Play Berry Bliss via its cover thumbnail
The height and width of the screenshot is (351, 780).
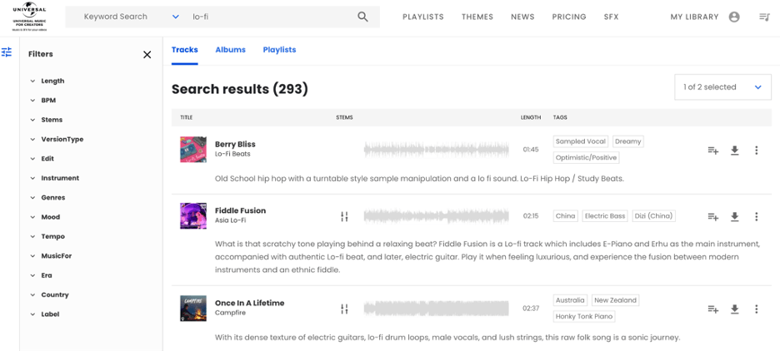(193, 150)
